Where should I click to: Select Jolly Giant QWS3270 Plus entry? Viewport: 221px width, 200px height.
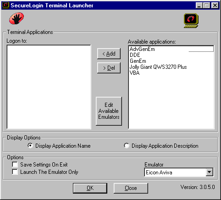(x=171, y=67)
